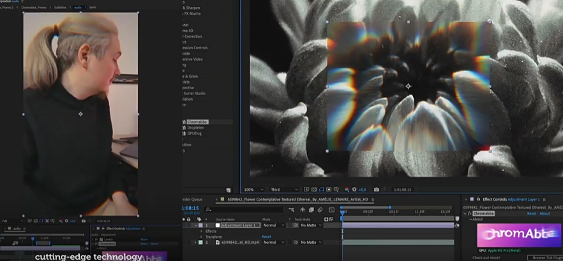This screenshot has width=563, height=261.
Task: Open the Graph Editor in timeline
Action: coord(331,209)
